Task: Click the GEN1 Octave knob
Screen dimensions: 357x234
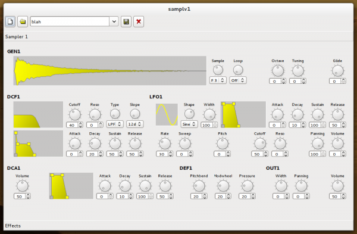Action: (x=278, y=71)
